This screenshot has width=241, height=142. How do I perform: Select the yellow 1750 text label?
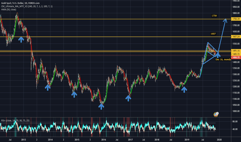(214, 16)
